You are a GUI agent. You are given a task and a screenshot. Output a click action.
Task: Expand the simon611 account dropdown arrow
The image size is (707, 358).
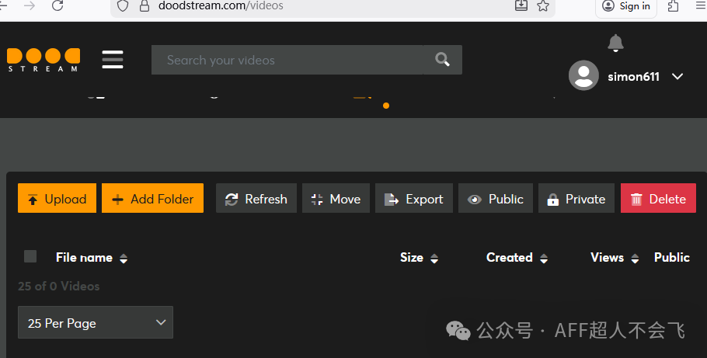(x=677, y=77)
